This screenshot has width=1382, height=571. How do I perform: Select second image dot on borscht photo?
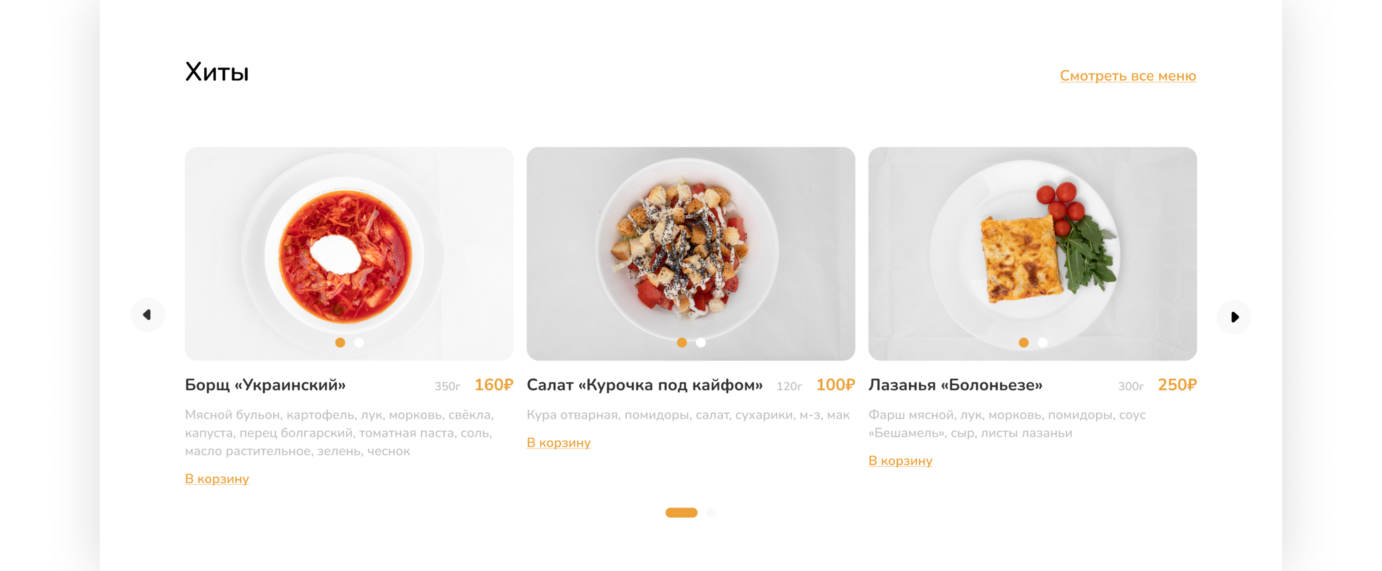(x=359, y=342)
